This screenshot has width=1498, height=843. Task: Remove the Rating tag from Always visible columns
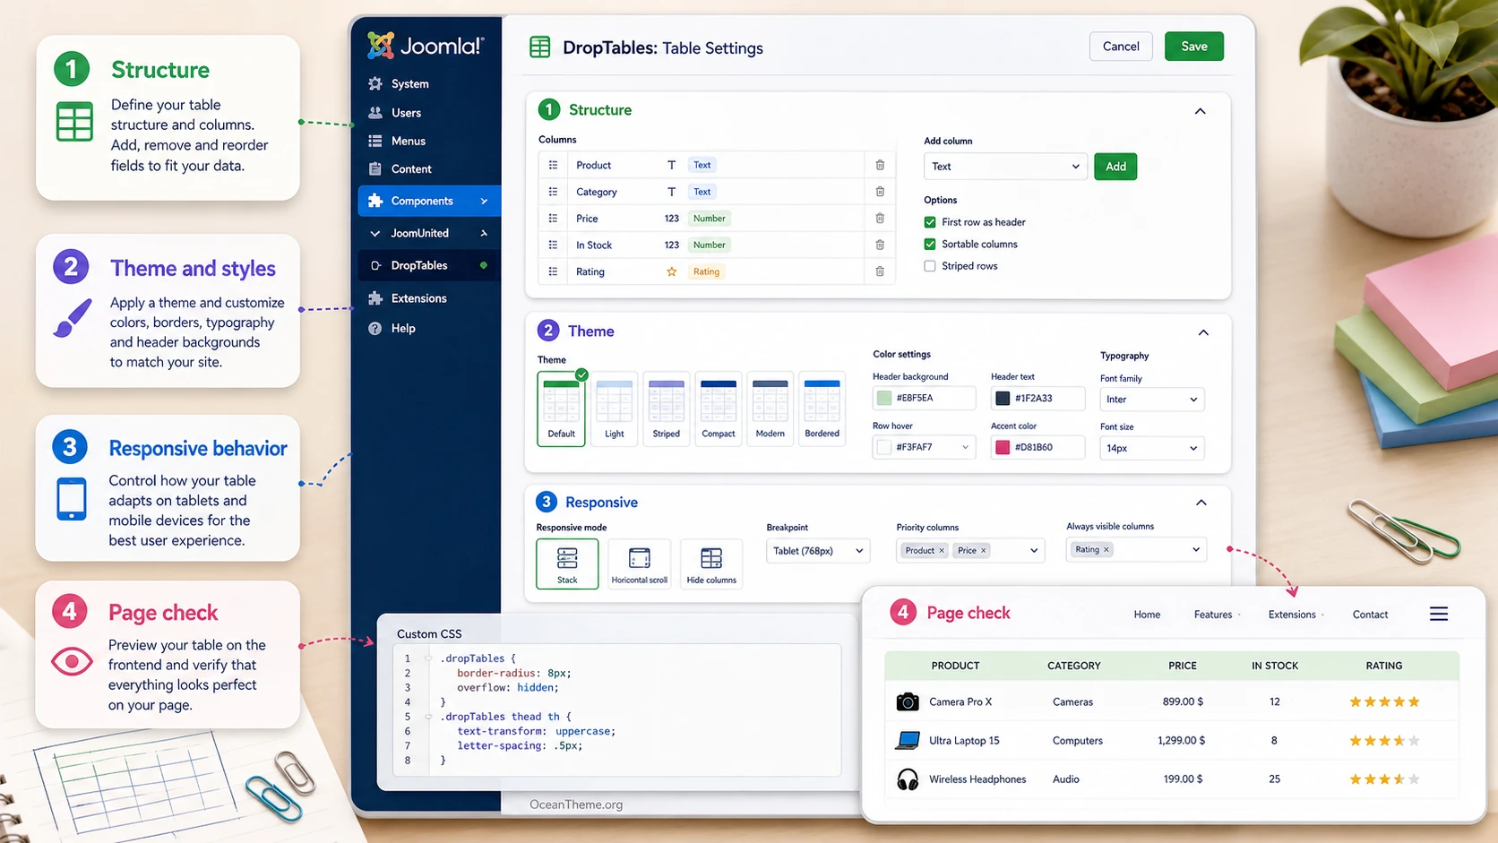[1106, 550]
